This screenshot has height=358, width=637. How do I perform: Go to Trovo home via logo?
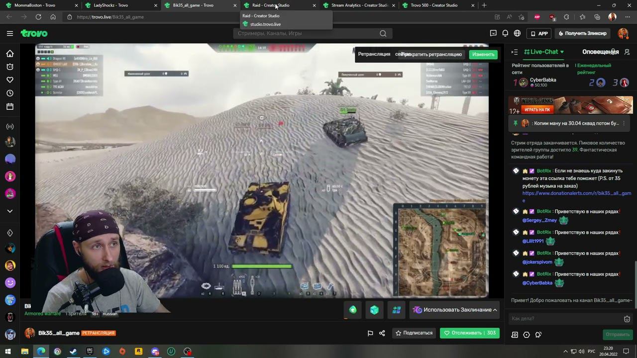(34, 33)
